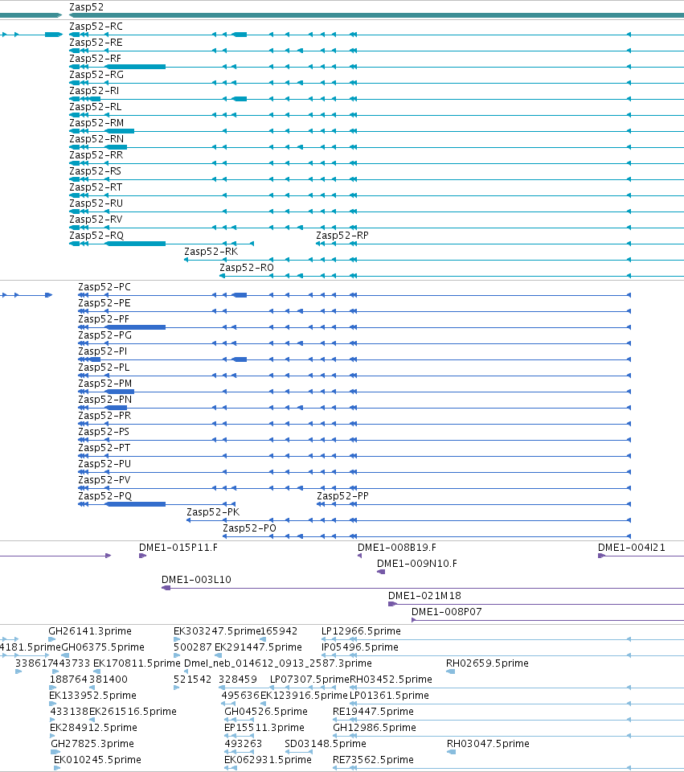
Task: Select the Zasp52-PG protein label
Action: [104, 335]
